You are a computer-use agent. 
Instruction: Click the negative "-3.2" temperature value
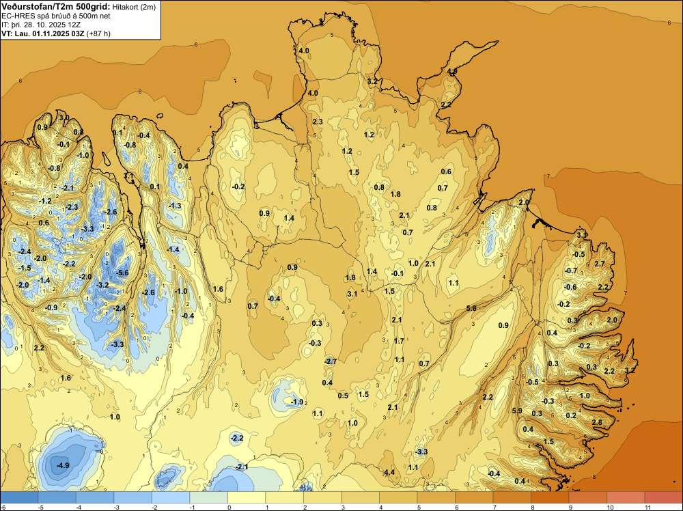(x=102, y=285)
